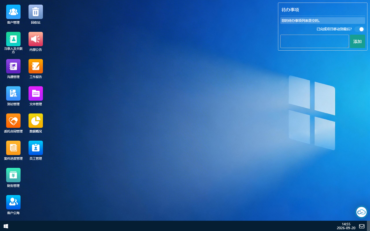Open the 财务管理 yen icon
Screen dimensions: 370x231
tap(13, 175)
